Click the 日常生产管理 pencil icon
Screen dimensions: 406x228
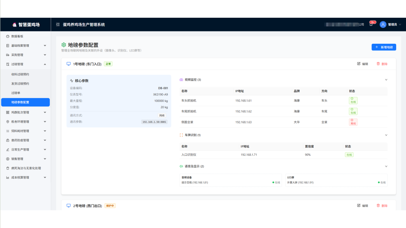[x=8, y=150]
